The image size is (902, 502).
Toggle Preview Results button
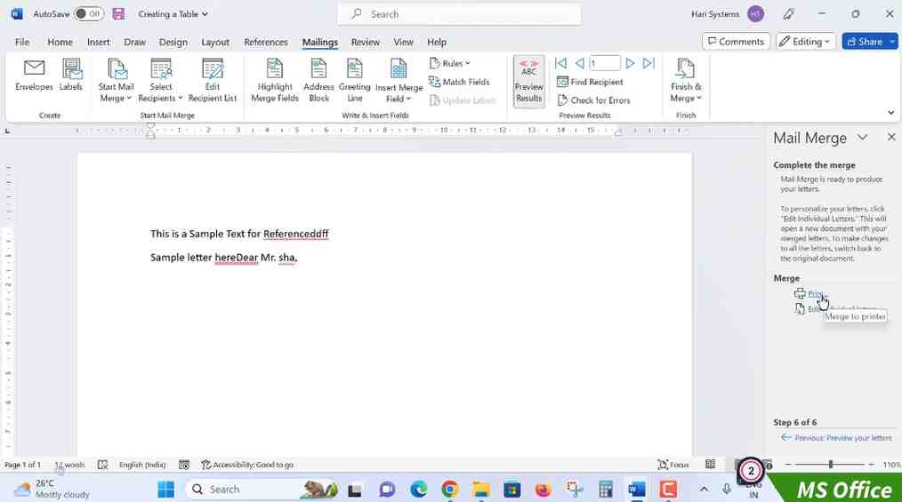click(528, 81)
